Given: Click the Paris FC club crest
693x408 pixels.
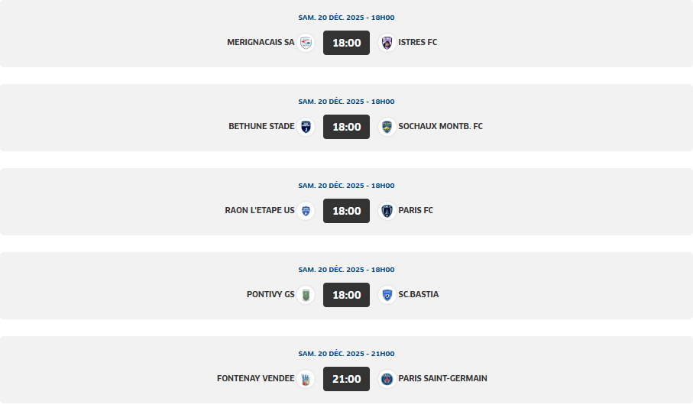Looking at the screenshot, I should 387,211.
